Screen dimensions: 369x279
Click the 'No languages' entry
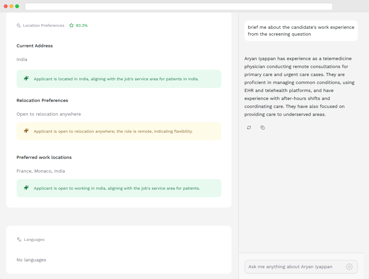(31, 260)
